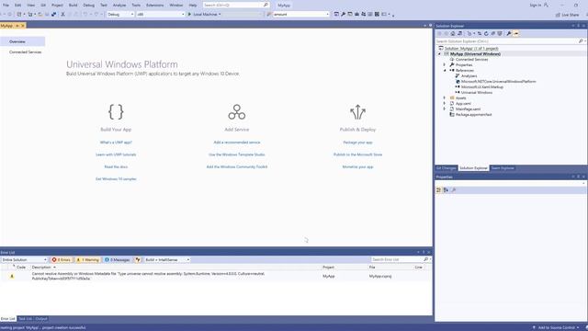Click the Properties wrench icon in Solution Explorer toolbar

509,33
